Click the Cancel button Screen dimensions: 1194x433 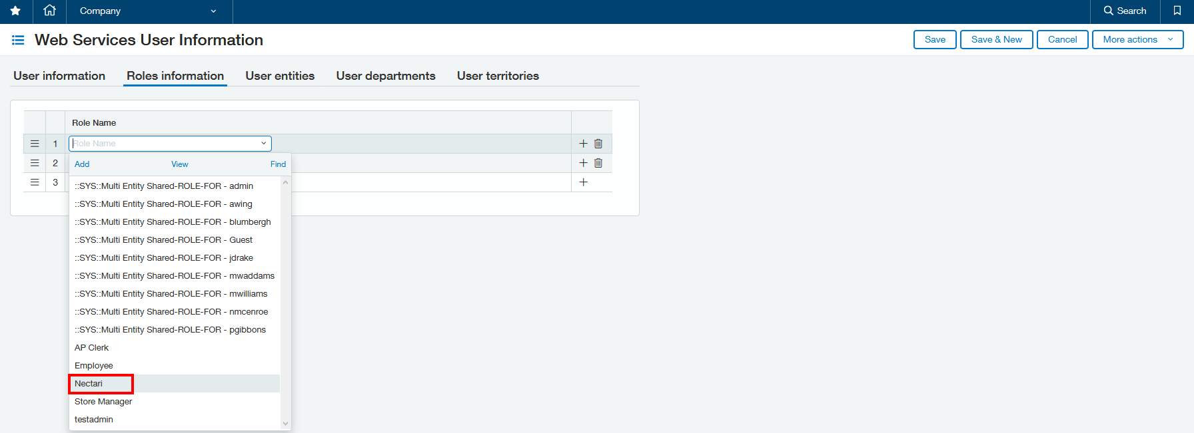1062,40
